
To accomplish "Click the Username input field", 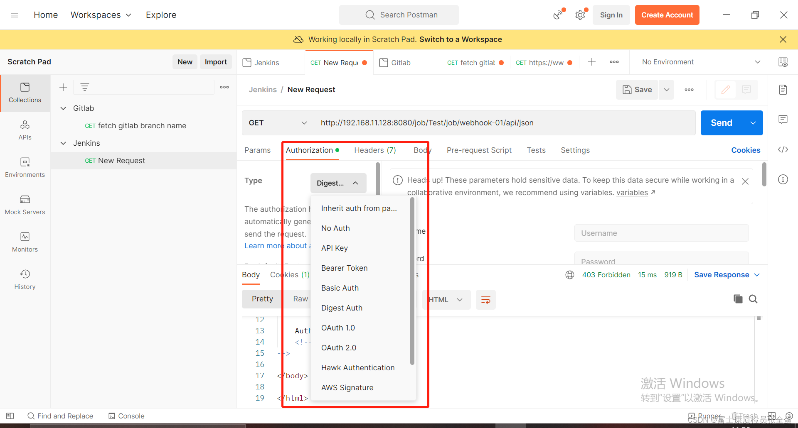I will pyautogui.click(x=661, y=233).
